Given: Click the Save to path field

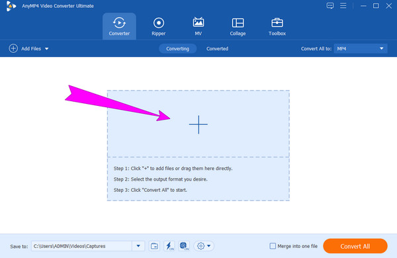Looking at the screenshot, I should click(81, 246).
